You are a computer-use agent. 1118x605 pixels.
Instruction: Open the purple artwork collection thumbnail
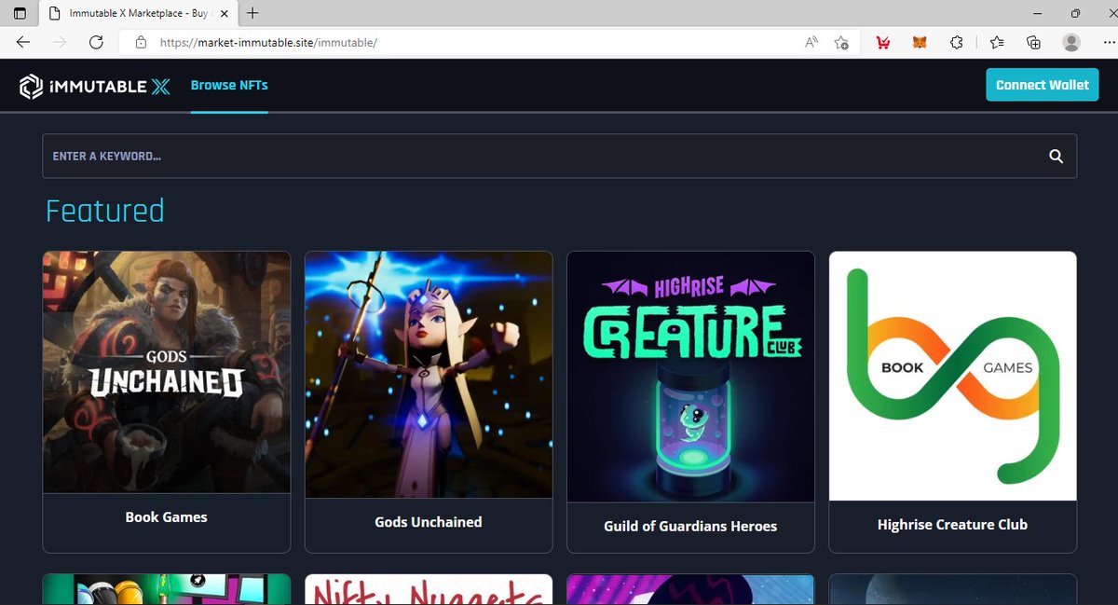tap(690, 589)
